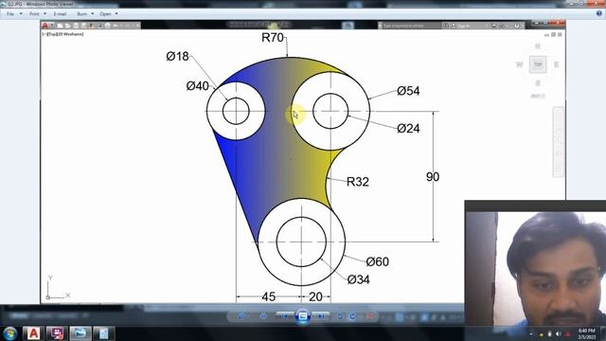
Task: Click the R32 dimension label
Action: tap(358, 182)
